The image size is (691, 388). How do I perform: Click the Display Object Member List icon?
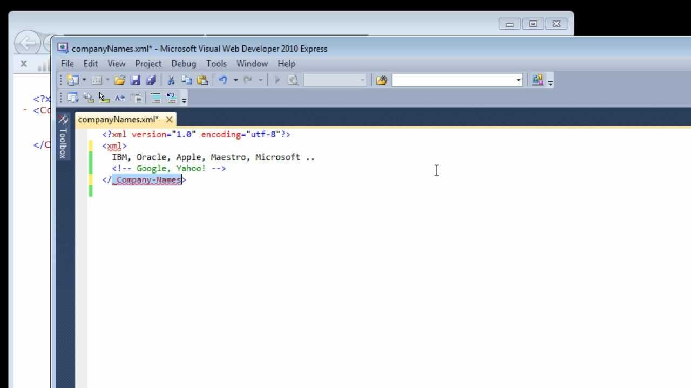73,98
